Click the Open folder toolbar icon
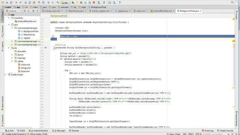The image size is (240, 135). click(x=3, y=3)
